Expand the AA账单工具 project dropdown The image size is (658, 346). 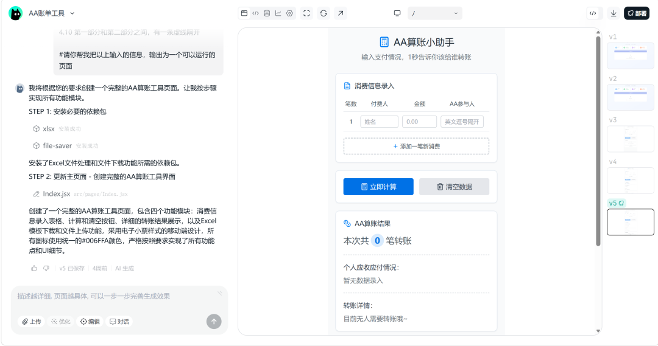73,13
